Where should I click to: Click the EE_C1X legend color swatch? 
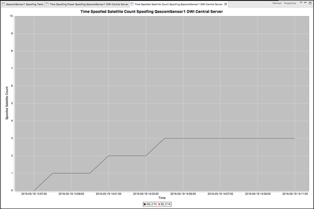158,204
